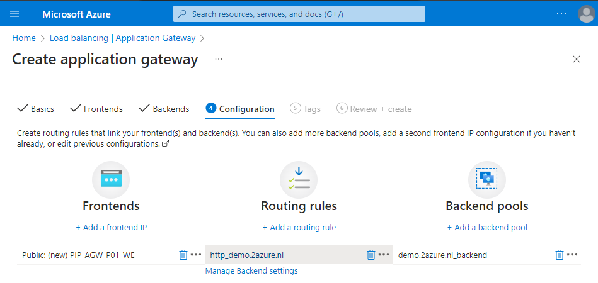The height and width of the screenshot is (283, 598).
Task: Open demo.2azure.nl_backend pool entry
Action: (442, 255)
